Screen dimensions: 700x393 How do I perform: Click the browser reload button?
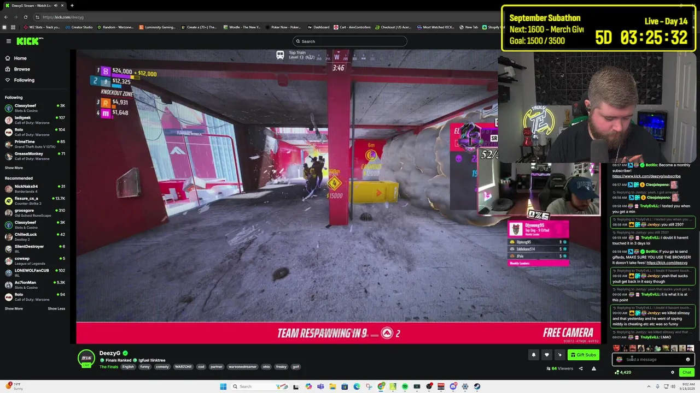(25, 17)
